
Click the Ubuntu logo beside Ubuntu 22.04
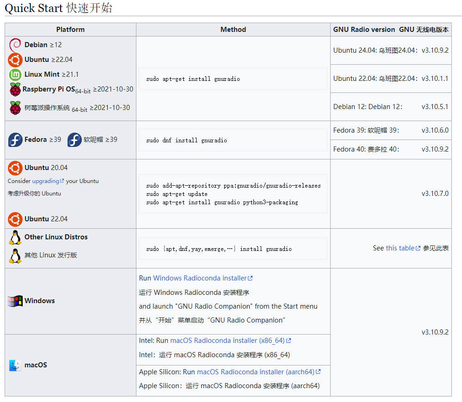point(15,219)
